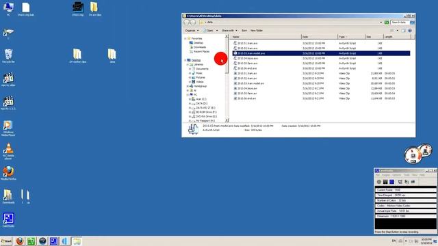Click the CamStudio icon on the taskbar
Image resolution: width=438 pixels, height=246 pixels.
coord(53,241)
